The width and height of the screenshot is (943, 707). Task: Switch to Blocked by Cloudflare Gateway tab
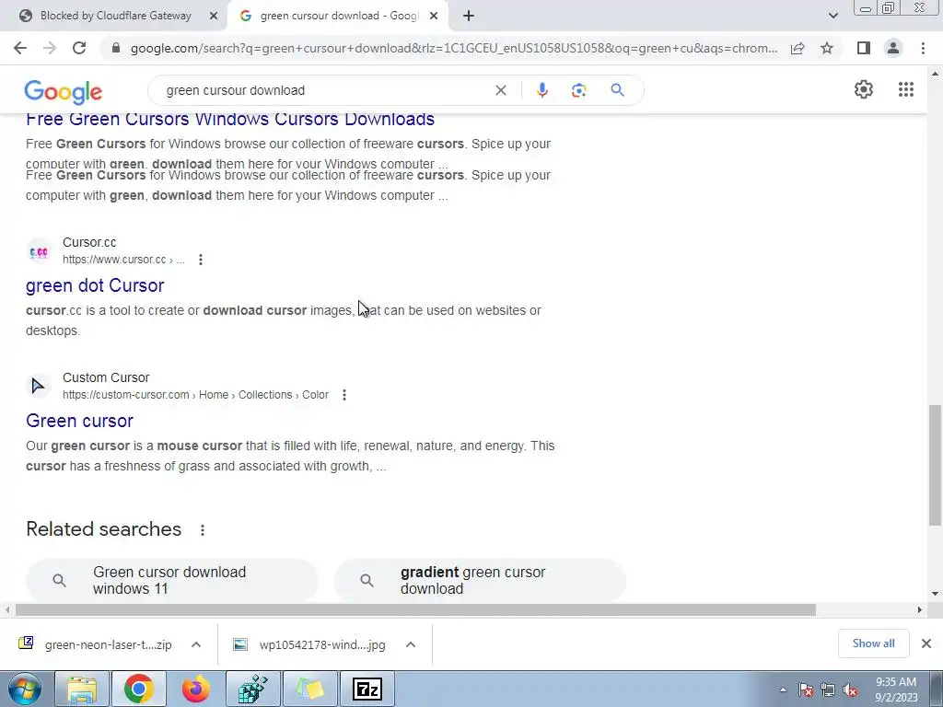(x=115, y=16)
